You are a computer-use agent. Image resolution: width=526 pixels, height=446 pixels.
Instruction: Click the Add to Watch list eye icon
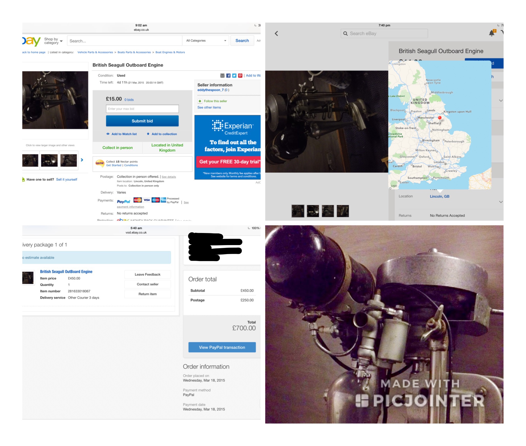pyautogui.click(x=108, y=134)
